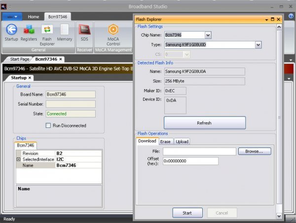
Task: Switch to the Upload operations tab
Action: click(182, 142)
